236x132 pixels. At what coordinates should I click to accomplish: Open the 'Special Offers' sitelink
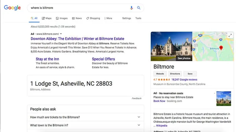[x=104, y=59]
